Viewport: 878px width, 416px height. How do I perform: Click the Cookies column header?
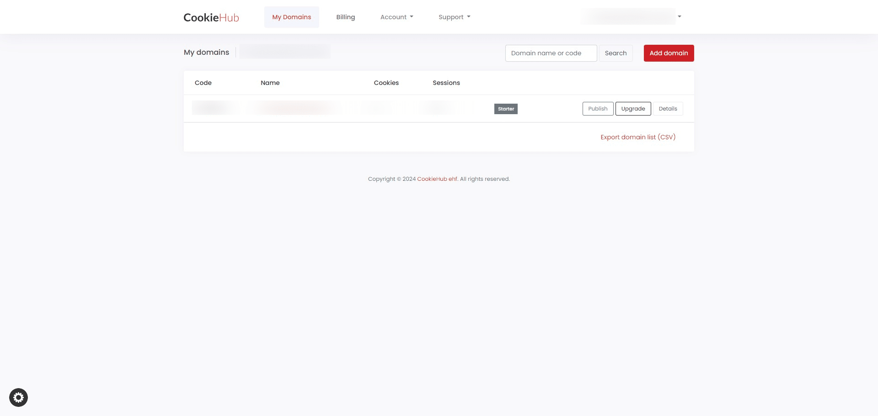tap(386, 83)
